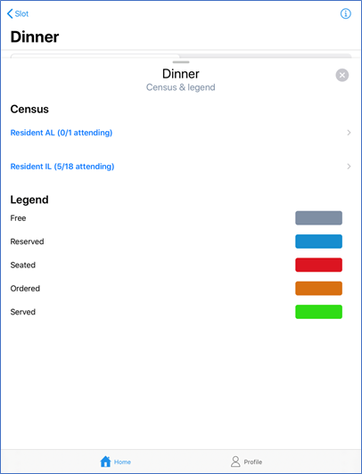Click the blue Reserved color swatch
Image resolution: width=362 pixels, height=474 pixels.
318,241
